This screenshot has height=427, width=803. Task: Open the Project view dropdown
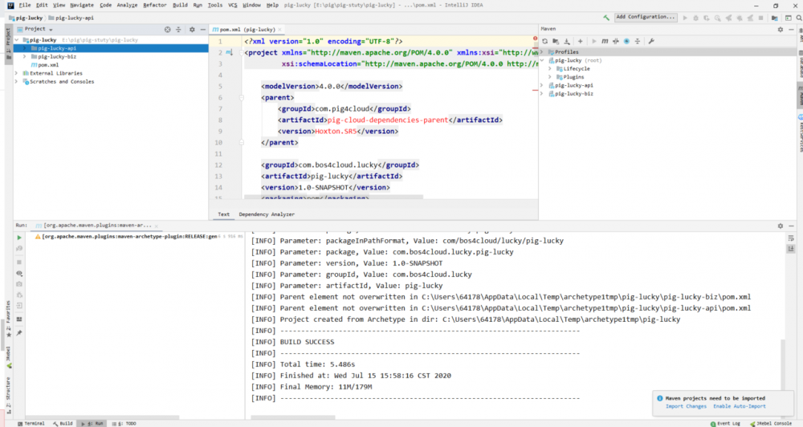(x=50, y=29)
